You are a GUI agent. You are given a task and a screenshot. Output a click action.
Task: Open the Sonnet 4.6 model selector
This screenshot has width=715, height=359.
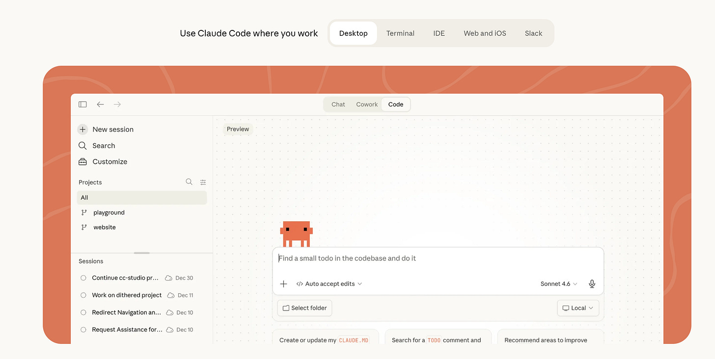(559, 284)
